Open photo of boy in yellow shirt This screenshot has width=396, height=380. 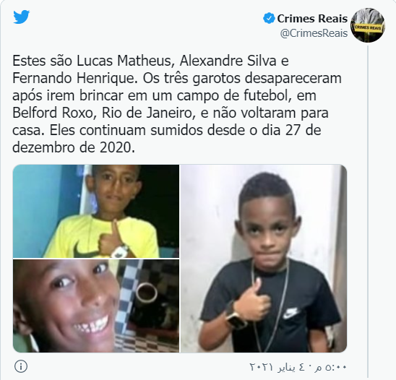coord(96,211)
